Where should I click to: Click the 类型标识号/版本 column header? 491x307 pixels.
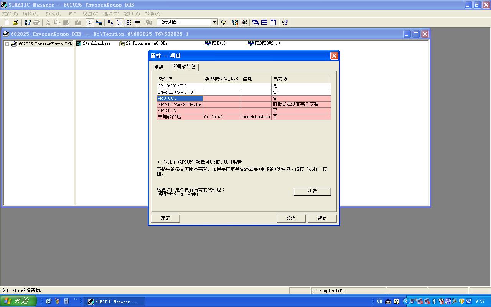pyautogui.click(x=222, y=79)
